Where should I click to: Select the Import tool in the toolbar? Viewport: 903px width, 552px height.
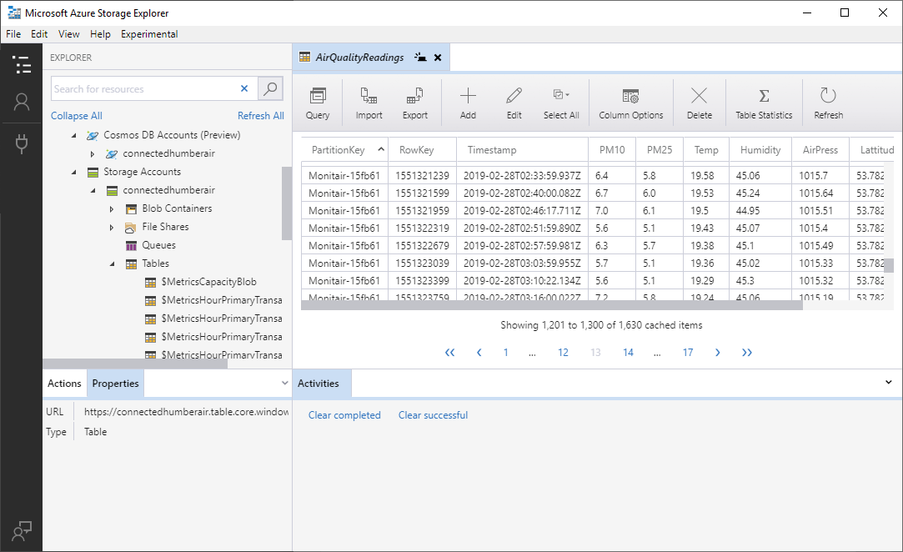pos(369,102)
